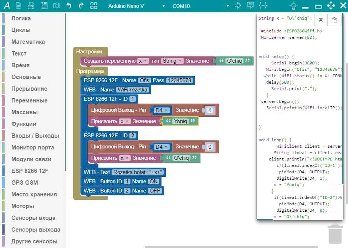Open the Arduino Nano V board dropdown

click(137, 6)
